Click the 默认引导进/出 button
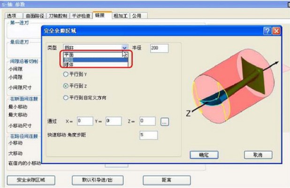The width and height of the screenshot is (290, 188). pyautogui.click(x=98, y=180)
